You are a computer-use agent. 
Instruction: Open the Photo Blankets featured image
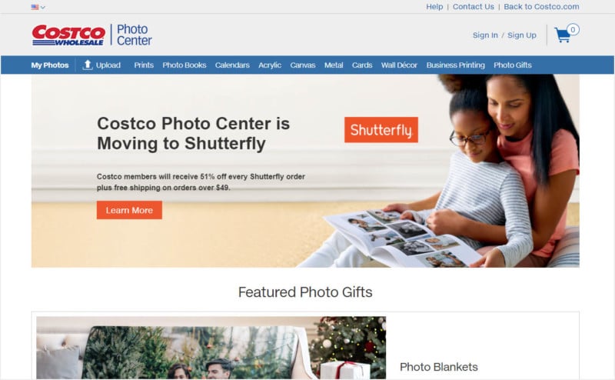(211, 348)
